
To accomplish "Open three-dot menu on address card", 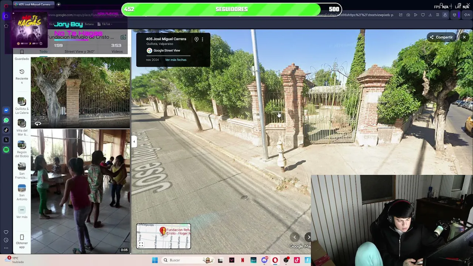I will (x=203, y=39).
